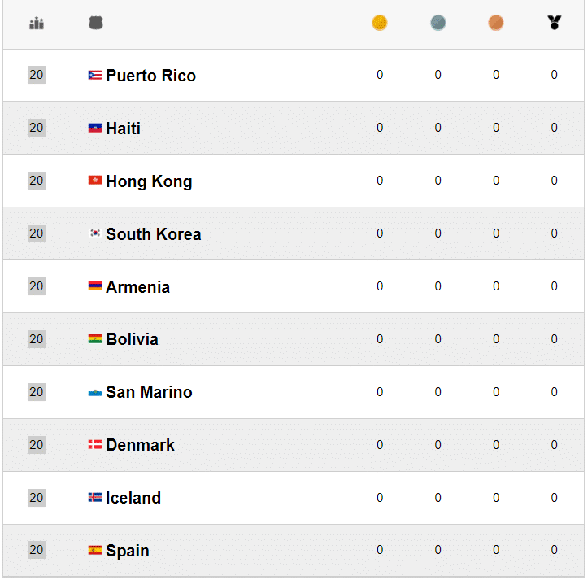Sort by silver medal icon

coord(438,24)
